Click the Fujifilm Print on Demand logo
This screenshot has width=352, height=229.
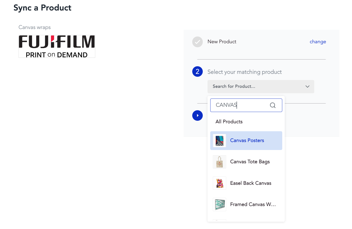(x=57, y=46)
